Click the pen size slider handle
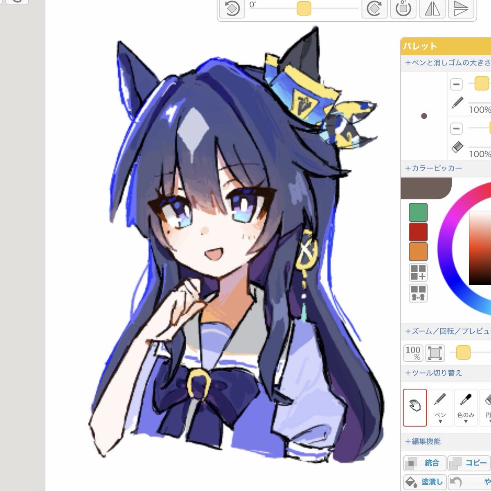 click(x=482, y=83)
